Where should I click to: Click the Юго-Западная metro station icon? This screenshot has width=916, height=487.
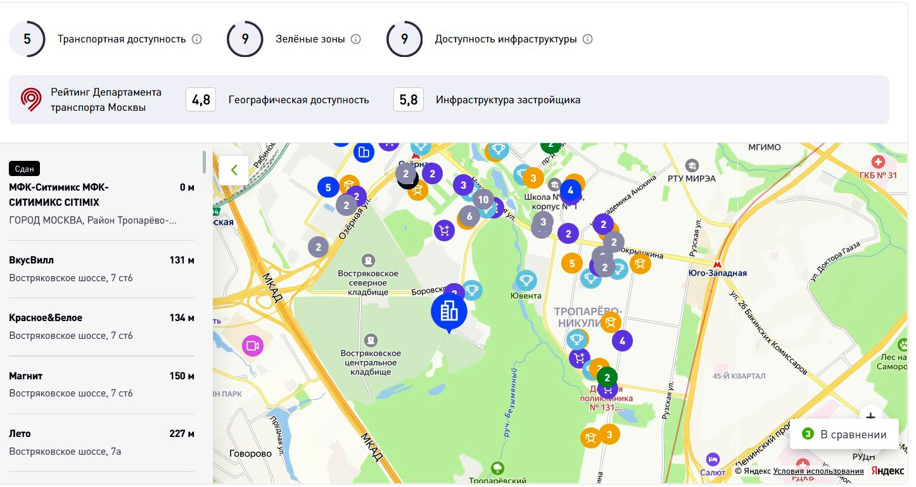pyautogui.click(x=717, y=264)
